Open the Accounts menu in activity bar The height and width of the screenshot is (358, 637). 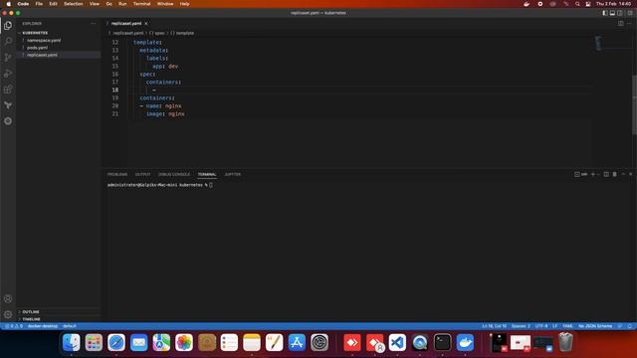[8, 298]
